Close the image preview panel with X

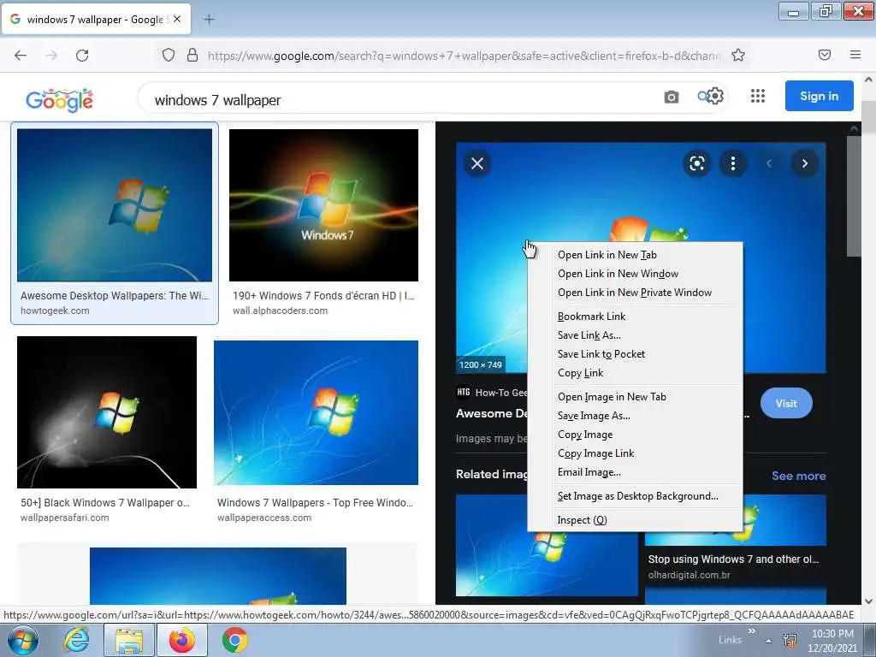(x=477, y=163)
